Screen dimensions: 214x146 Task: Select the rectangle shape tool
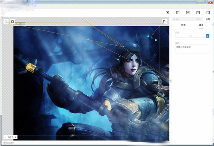click(x=12, y=22)
